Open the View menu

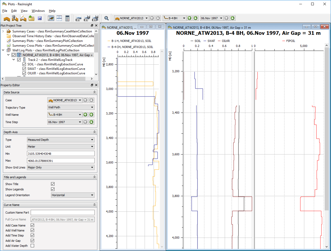(24, 11)
